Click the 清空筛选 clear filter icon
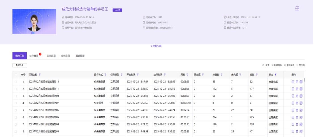 (285, 65)
